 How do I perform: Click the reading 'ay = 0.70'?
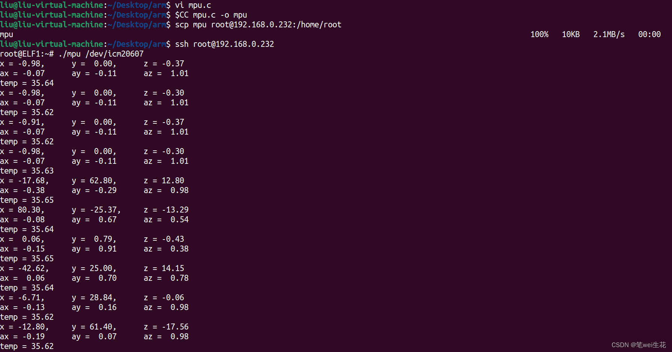pos(94,278)
